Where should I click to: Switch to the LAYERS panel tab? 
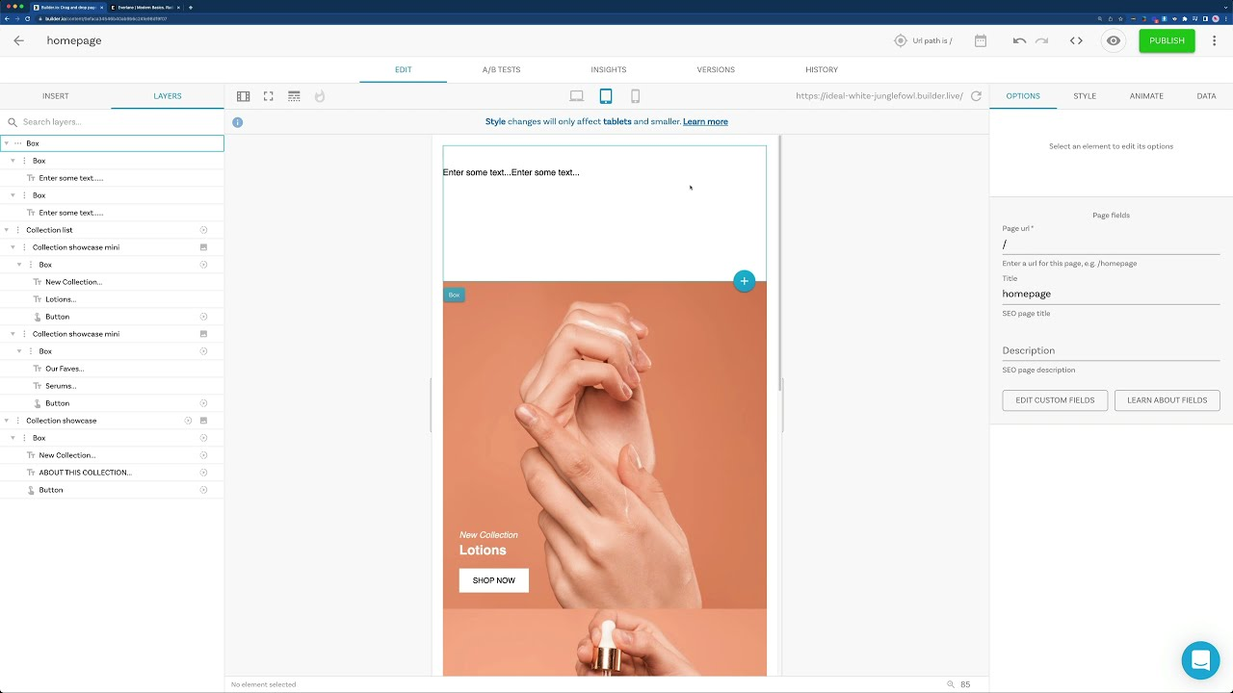tap(168, 96)
